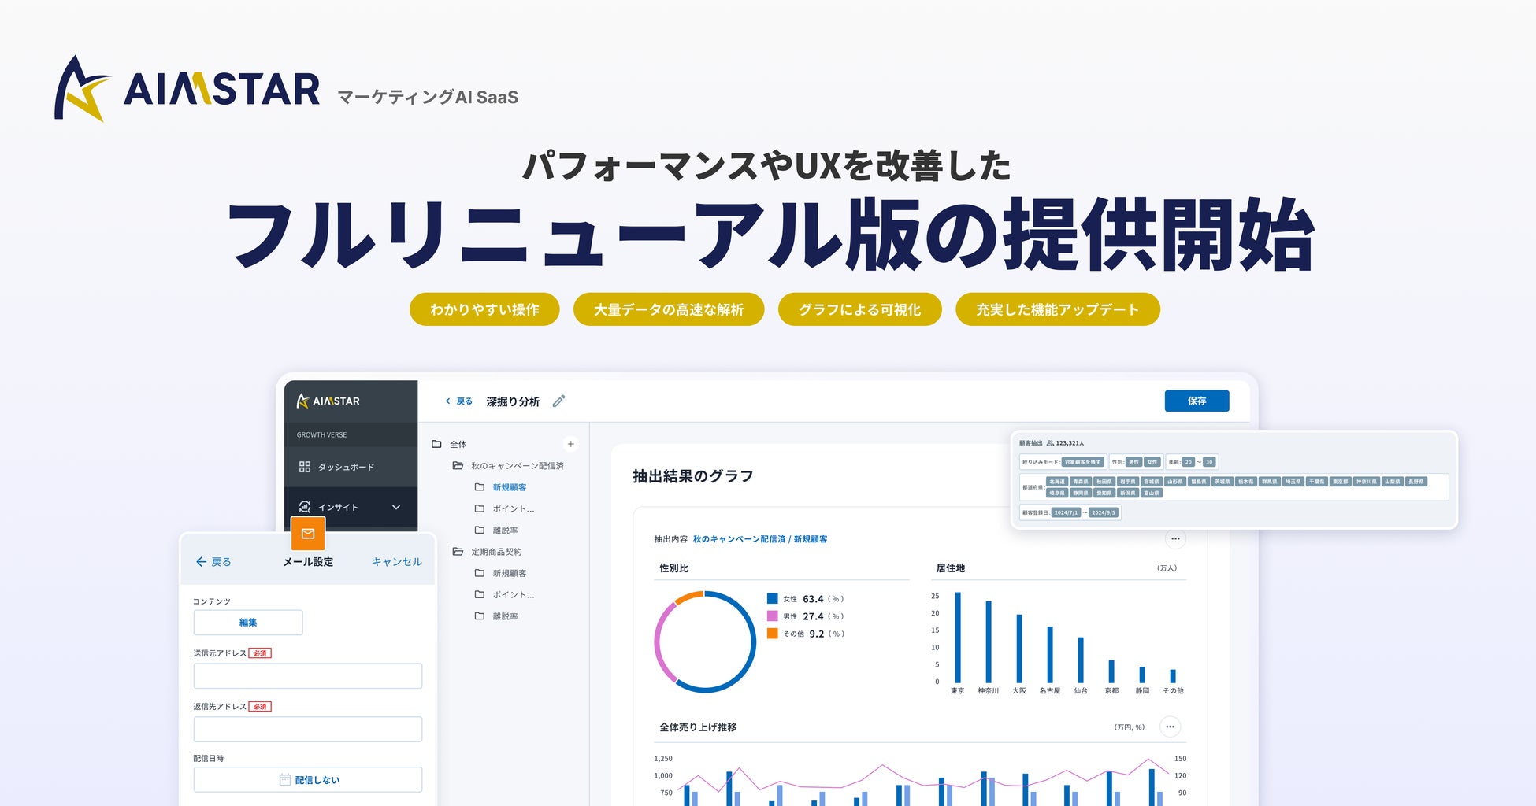Toggle the 東京都 prefecture chip
Image resolution: width=1536 pixels, height=806 pixels.
coord(1340,482)
